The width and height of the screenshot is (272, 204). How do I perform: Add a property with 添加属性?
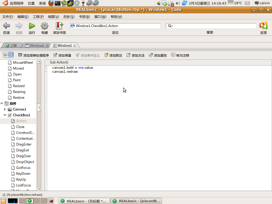158,55
